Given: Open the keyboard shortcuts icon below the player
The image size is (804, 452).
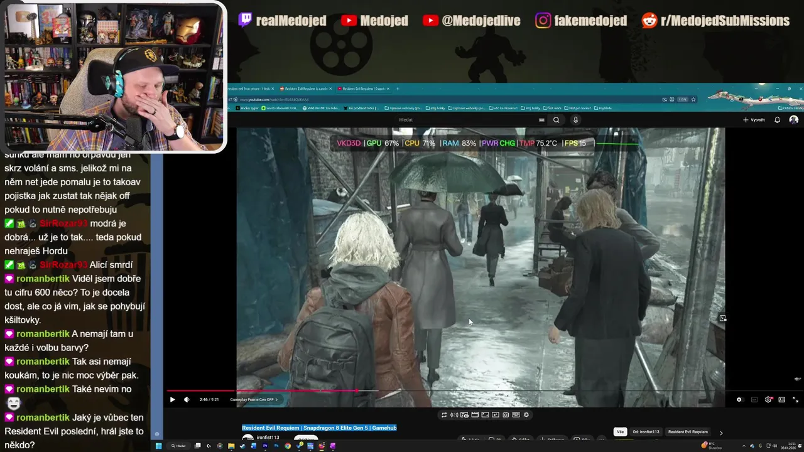Looking at the screenshot, I should 516,415.
